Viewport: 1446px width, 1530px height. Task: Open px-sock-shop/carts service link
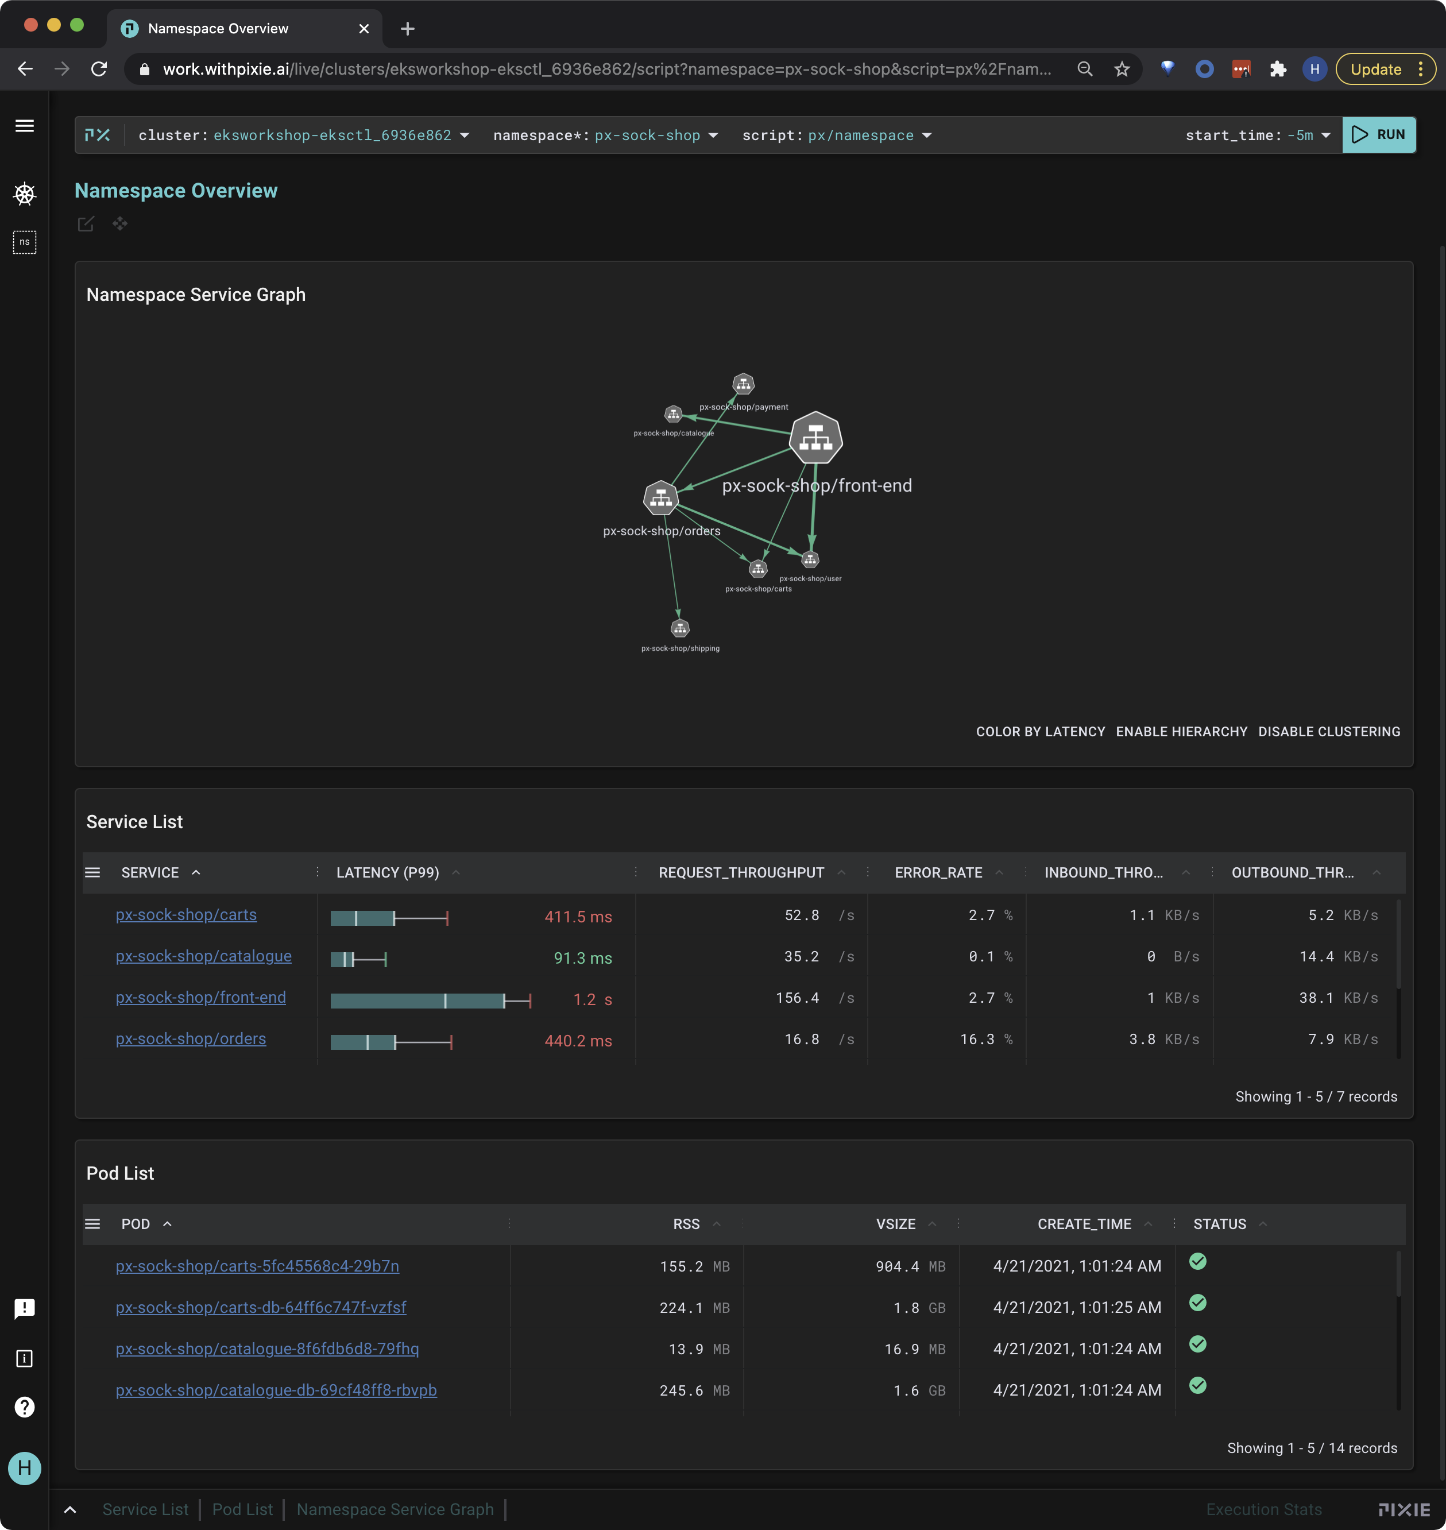point(185,913)
